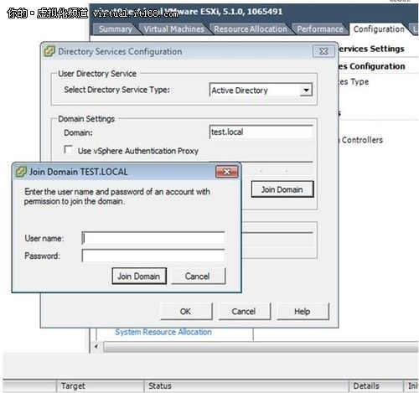This screenshot has width=419, height=393.
Task: Open Help for Directory Services Configuration
Action: click(303, 311)
